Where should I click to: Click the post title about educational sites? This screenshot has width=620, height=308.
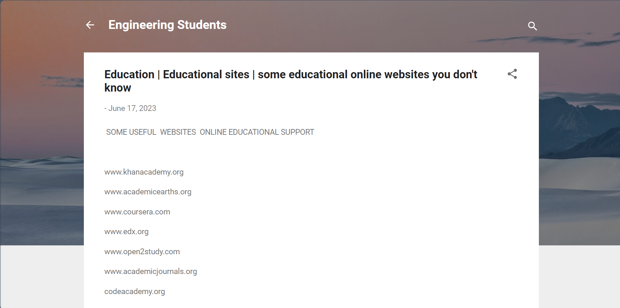coord(291,81)
